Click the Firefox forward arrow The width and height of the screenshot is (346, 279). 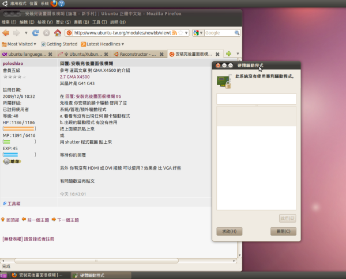tap(17, 33)
